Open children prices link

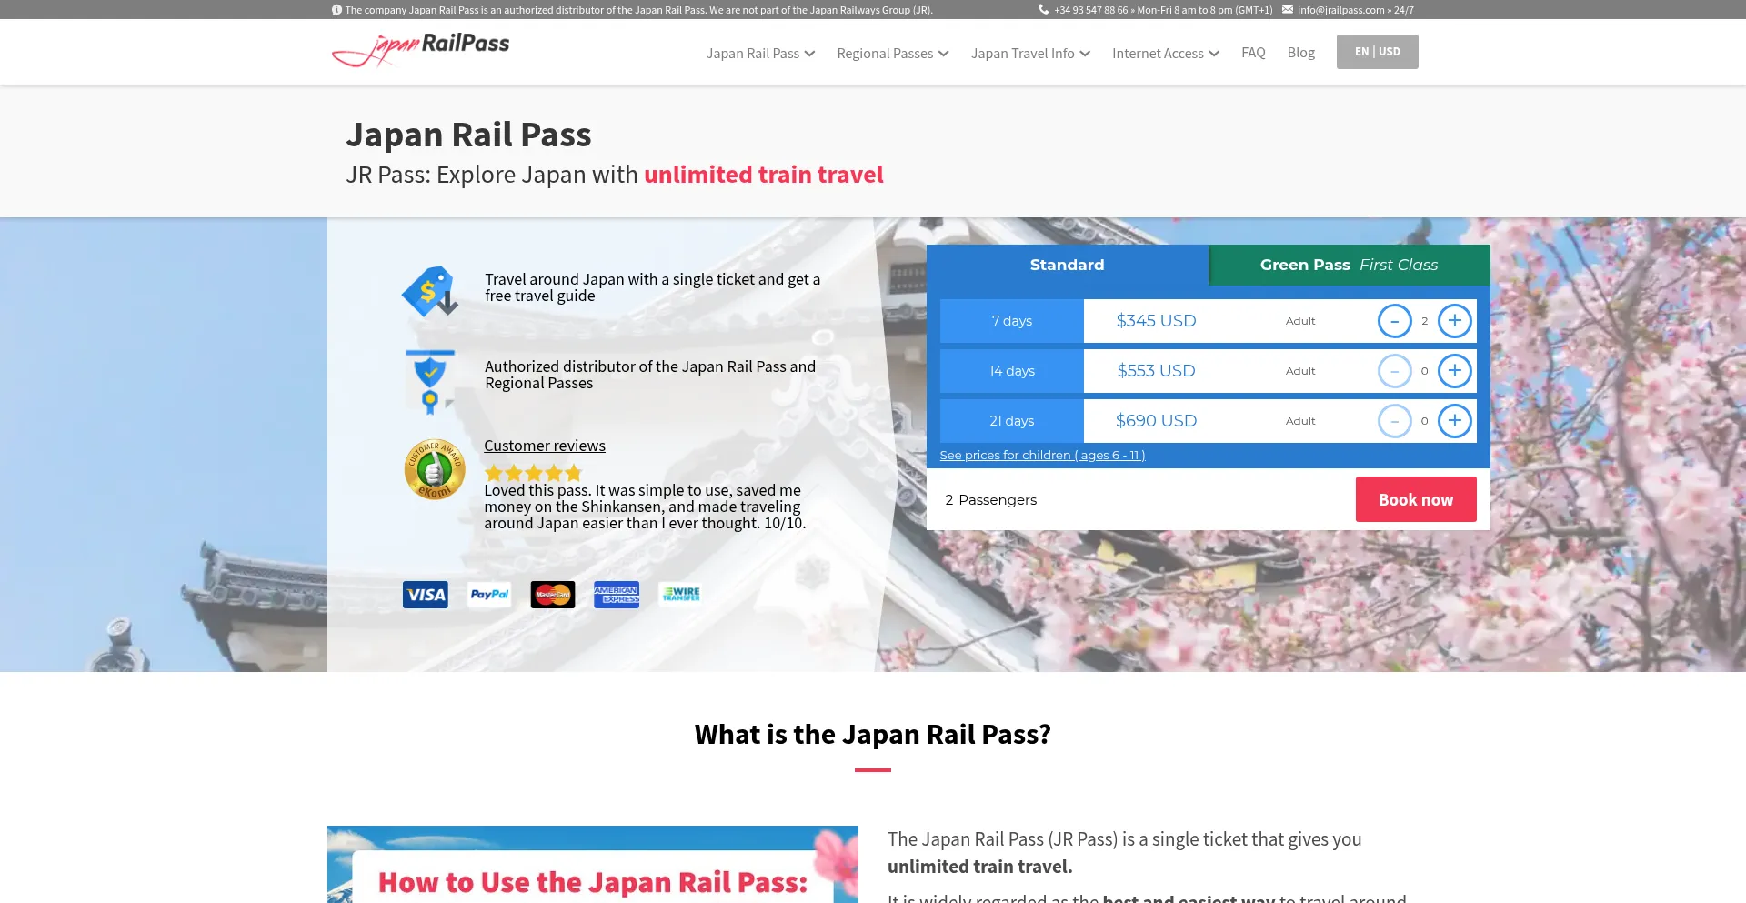point(1042,456)
